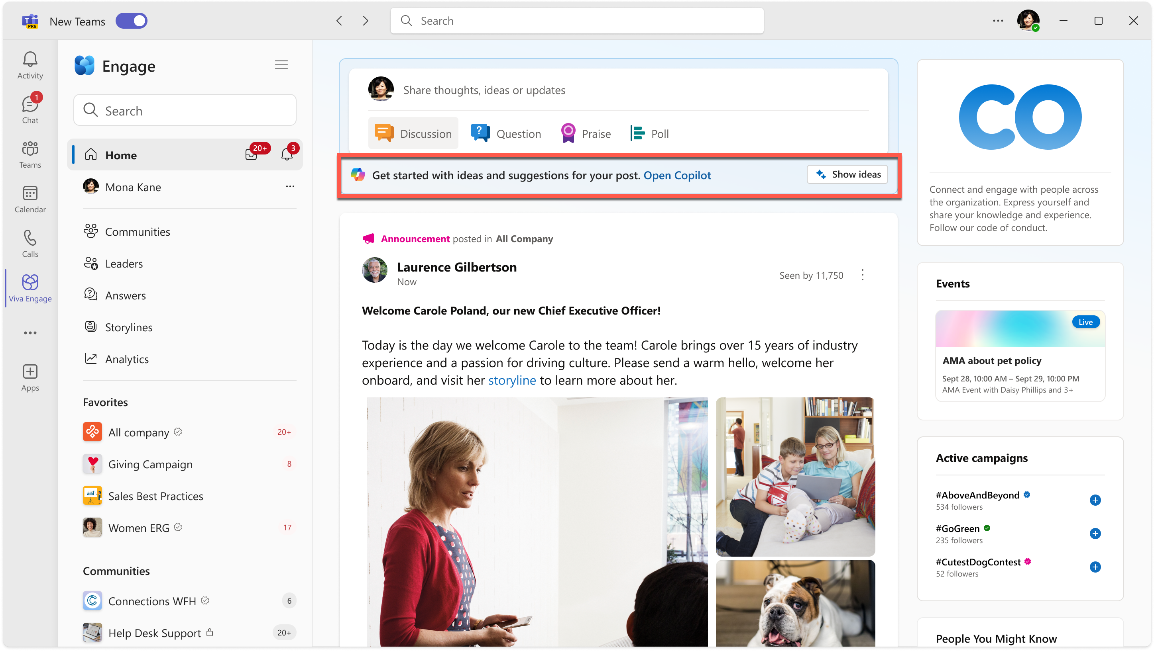Select the Leaders menu item
This screenshot has height=651, width=1154.
(x=124, y=263)
